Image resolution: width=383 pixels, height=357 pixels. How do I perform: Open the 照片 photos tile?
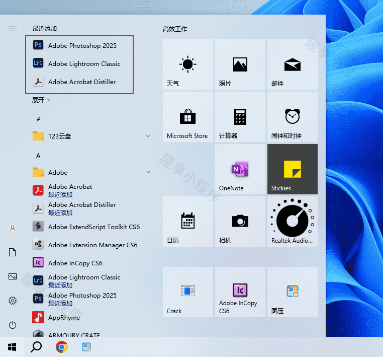tap(240, 64)
